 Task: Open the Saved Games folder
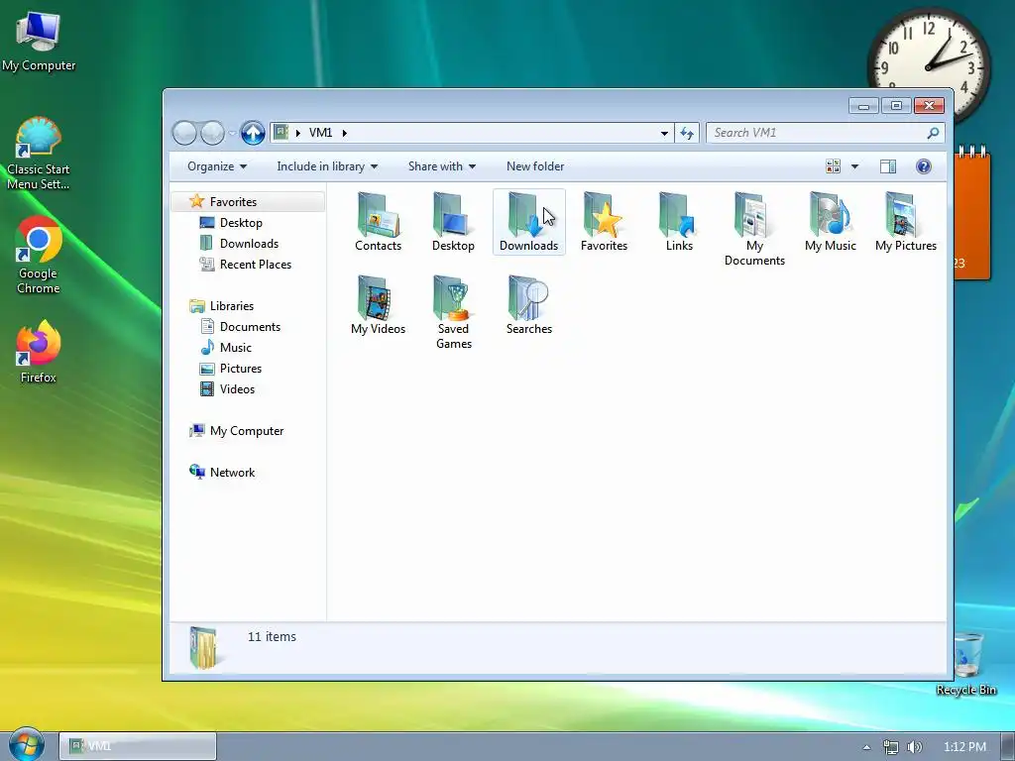tap(453, 312)
